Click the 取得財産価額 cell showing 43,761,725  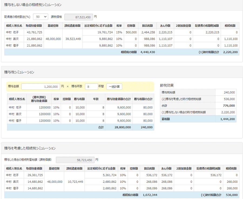[35, 32]
